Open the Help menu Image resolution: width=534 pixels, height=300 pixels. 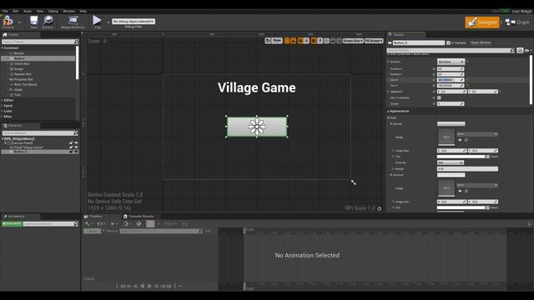83,11
